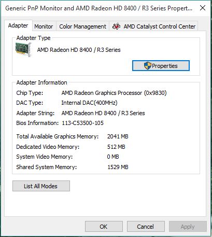Switch to the Monitor tab
This screenshot has height=237, width=212.
click(44, 26)
